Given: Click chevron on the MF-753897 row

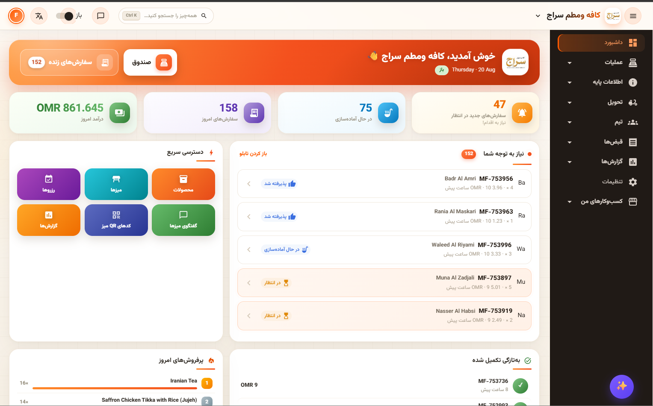Looking at the screenshot, I should click(249, 283).
